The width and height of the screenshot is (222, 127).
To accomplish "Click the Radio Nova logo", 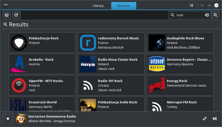I will pos(88,64).
